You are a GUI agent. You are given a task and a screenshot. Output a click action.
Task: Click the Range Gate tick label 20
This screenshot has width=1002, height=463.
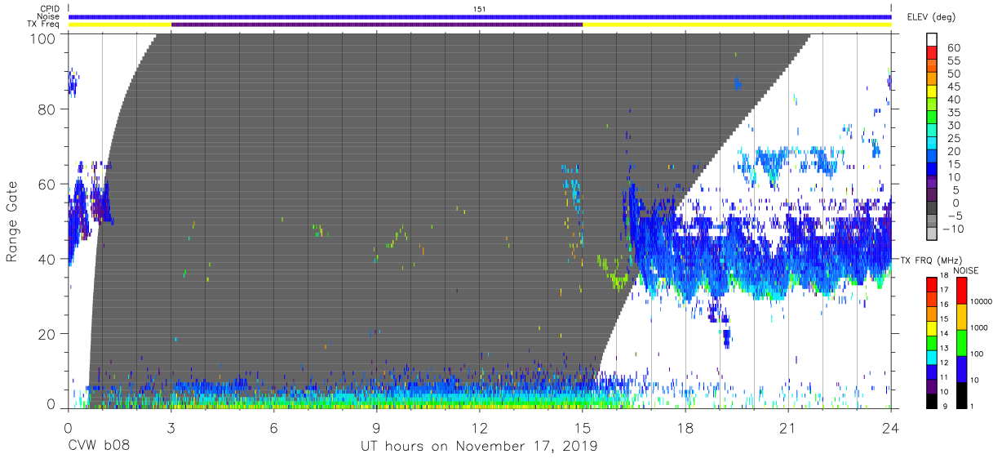47,334
